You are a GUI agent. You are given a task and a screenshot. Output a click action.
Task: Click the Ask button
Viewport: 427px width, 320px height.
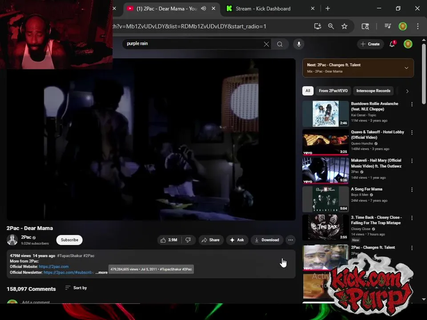pyautogui.click(x=237, y=240)
